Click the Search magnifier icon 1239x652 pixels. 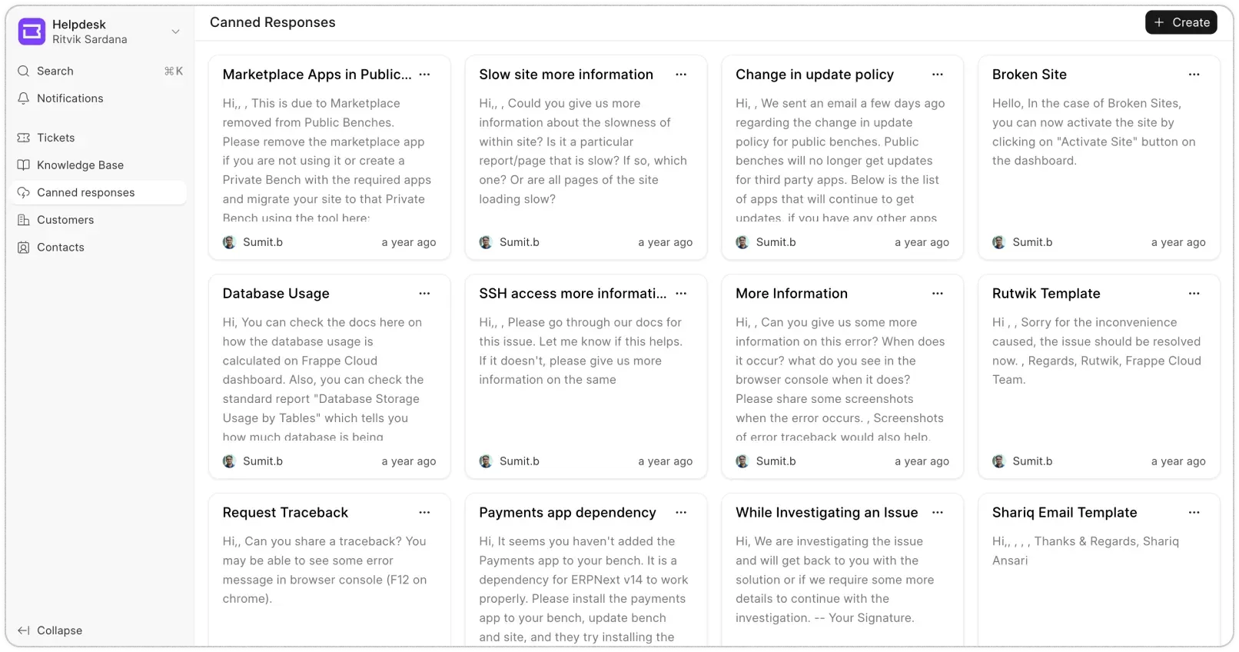tap(24, 71)
